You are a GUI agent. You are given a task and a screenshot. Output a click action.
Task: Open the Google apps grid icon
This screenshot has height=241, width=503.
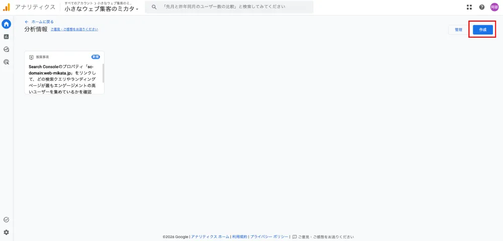point(469,7)
